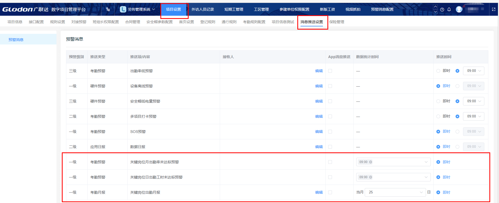Image resolution: width=499 pixels, height=203 pixels.
Task: Open the 工区管理 top menu
Action: pyautogui.click(x=261, y=9)
